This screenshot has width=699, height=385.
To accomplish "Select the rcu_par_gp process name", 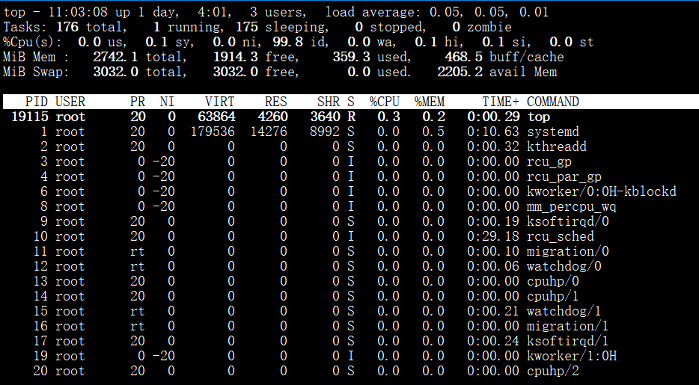I will (564, 176).
